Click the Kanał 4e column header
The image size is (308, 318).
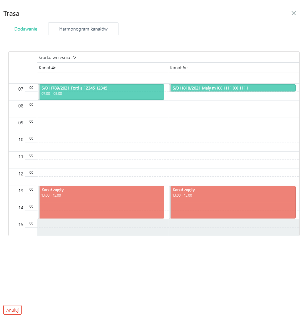point(103,68)
